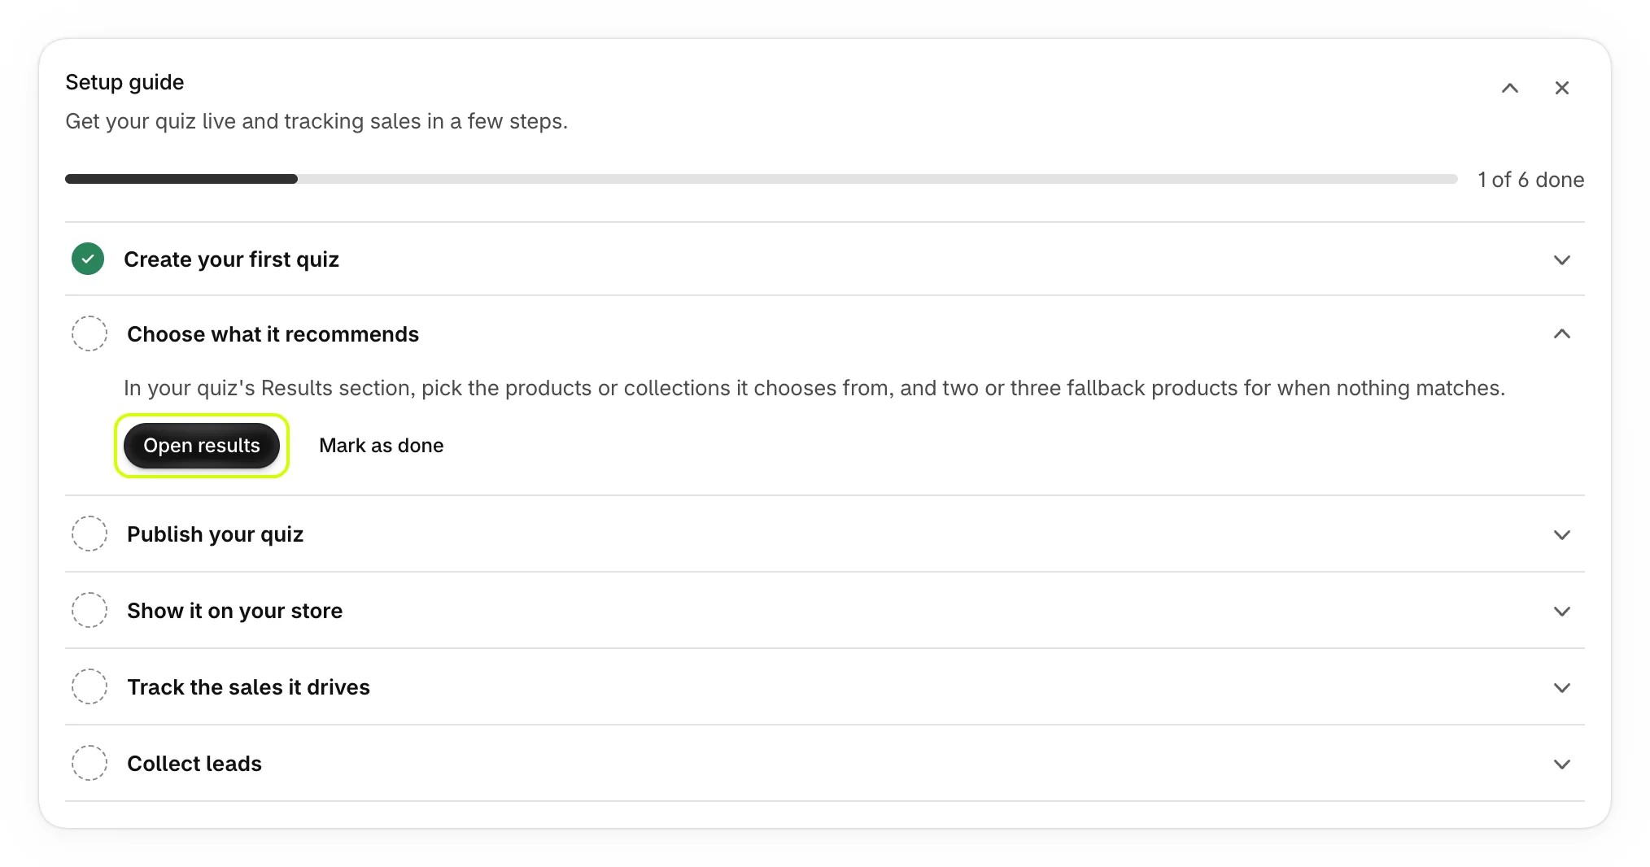Image resolution: width=1650 pixels, height=867 pixels.
Task: Select the Create your first quiz title
Action: click(231, 259)
